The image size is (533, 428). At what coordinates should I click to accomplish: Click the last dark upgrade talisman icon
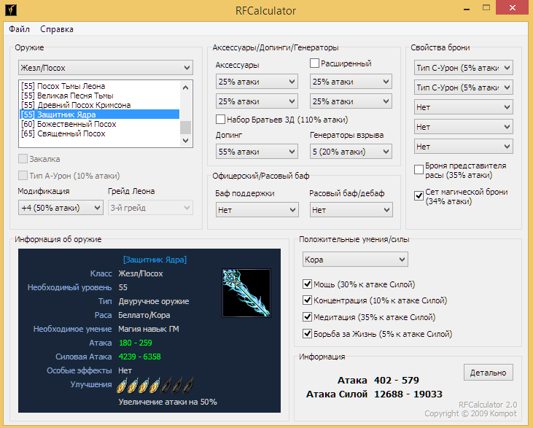click(189, 386)
